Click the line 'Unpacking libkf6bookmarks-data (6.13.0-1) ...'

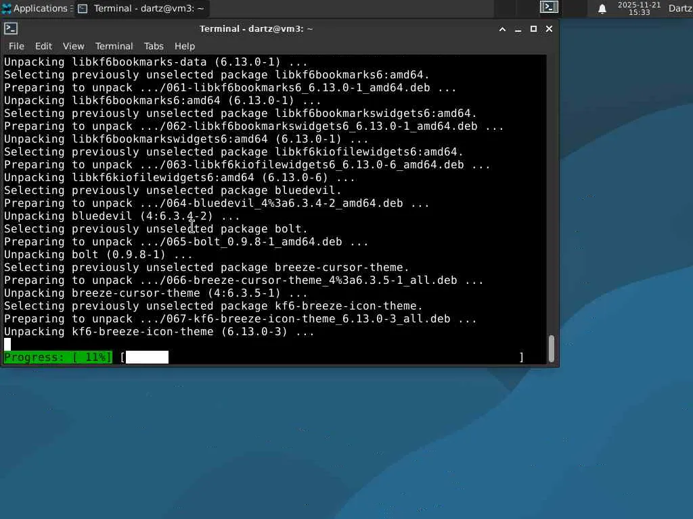pyautogui.click(x=156, y=62)
